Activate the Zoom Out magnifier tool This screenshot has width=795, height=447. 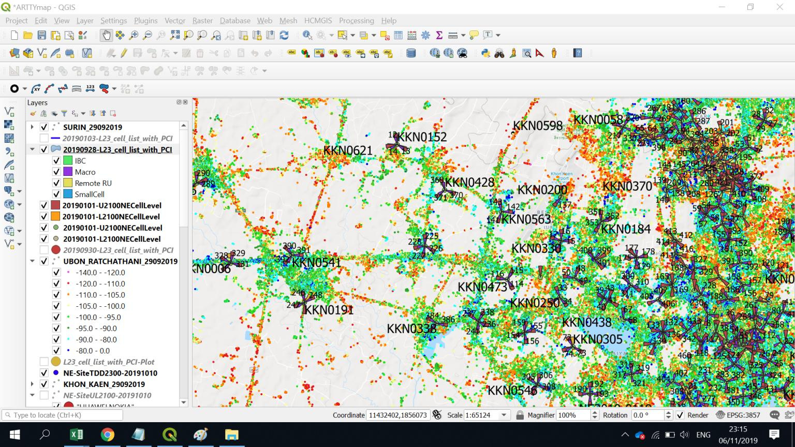point(148,35)
